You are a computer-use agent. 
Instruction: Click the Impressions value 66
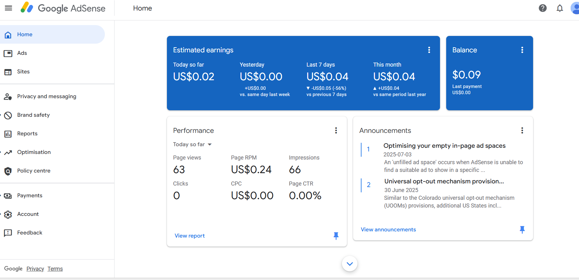295,170
